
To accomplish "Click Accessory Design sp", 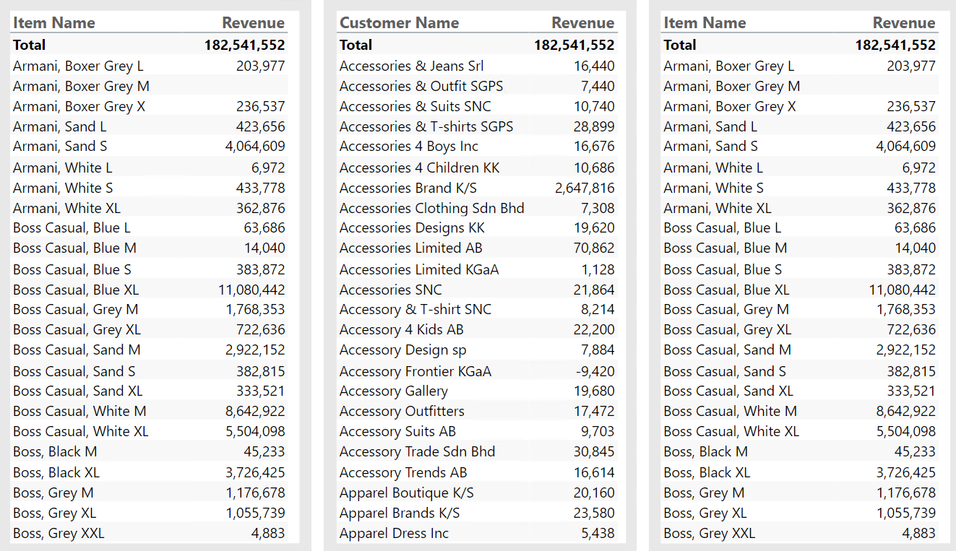I will (x=402, y=350).
